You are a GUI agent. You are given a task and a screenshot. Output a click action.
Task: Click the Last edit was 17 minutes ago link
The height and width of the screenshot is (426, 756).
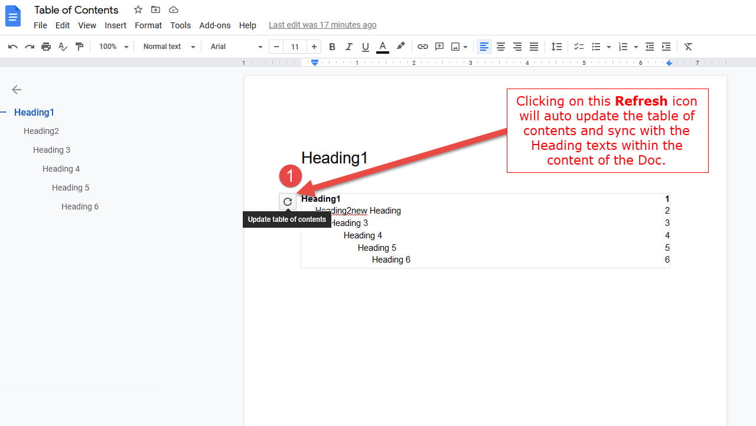click(x=322, y=25)
